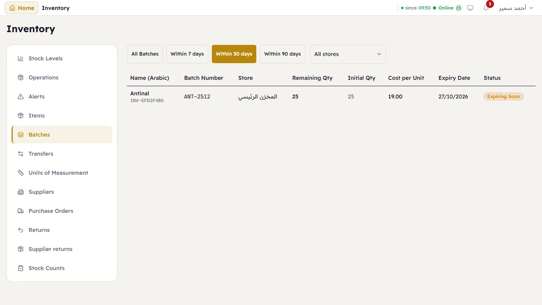Click the Supplier returns package icon
Image resolution: width=542 pixels, height=305 pixels.
[x=21, y=249]
